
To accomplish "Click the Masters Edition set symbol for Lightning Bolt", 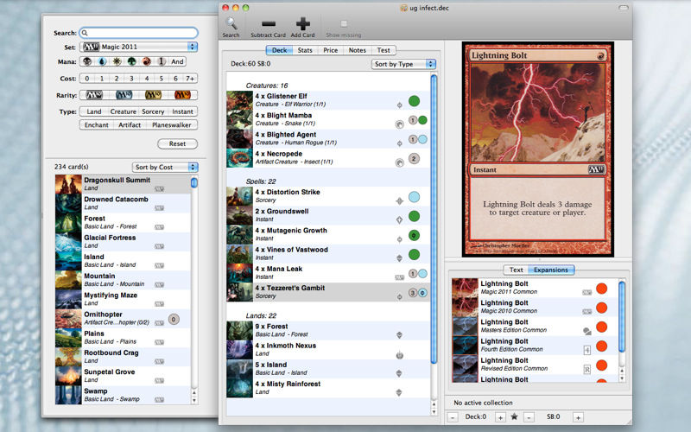I will click(587, 331).
